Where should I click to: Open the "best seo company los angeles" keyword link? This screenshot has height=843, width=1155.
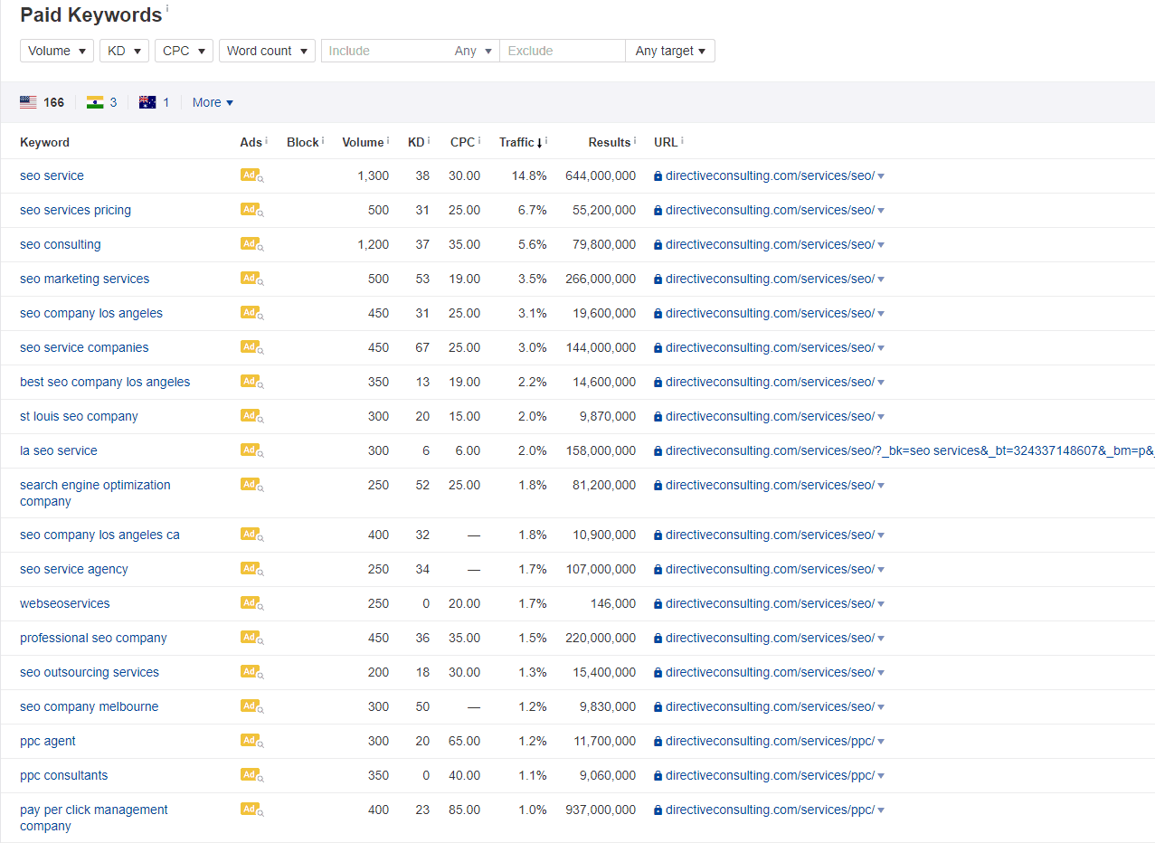[104, 381]
